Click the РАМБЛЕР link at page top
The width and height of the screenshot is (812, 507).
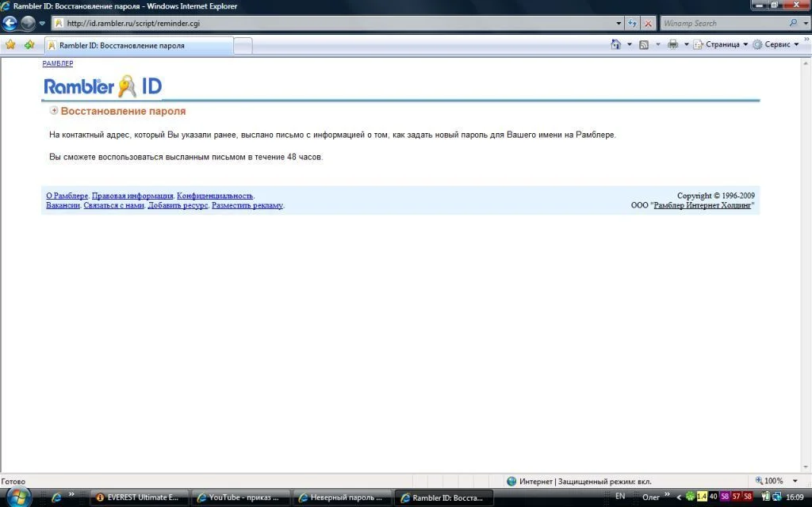57,63
